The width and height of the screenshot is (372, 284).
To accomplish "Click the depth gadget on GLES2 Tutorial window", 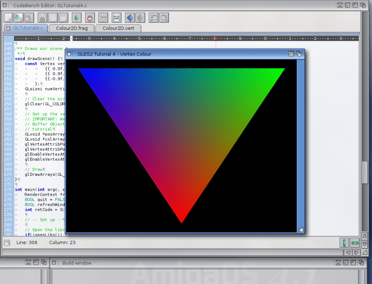I will point(299,54).
